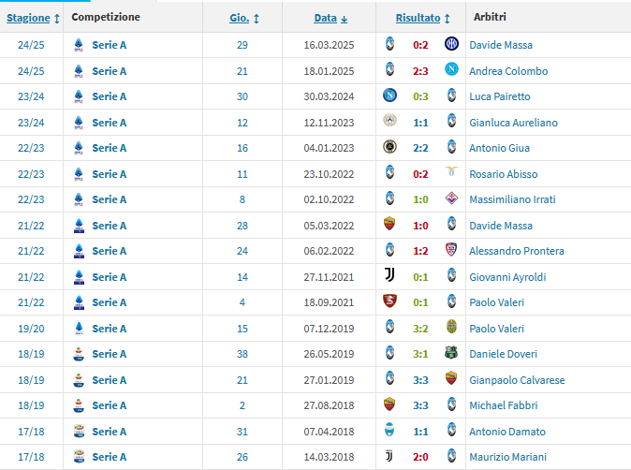Open referee Maurizio Mariani's link

511,457
